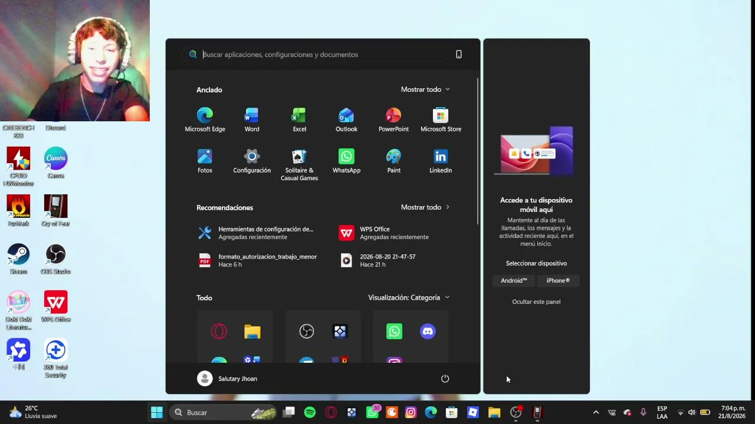Open Steam desktop shortcut
The height and width of the screenshot is (424, 755).
point(18,259)
